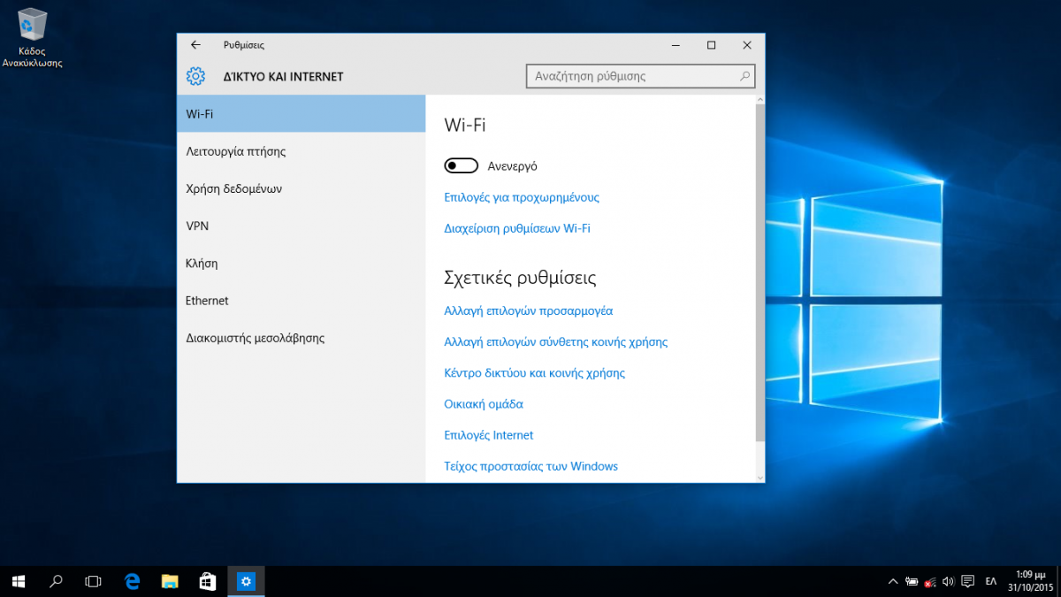1061x597 pixels.
Task: Minimize the Ρυθμίσεις window
Action: click(676, 45)
